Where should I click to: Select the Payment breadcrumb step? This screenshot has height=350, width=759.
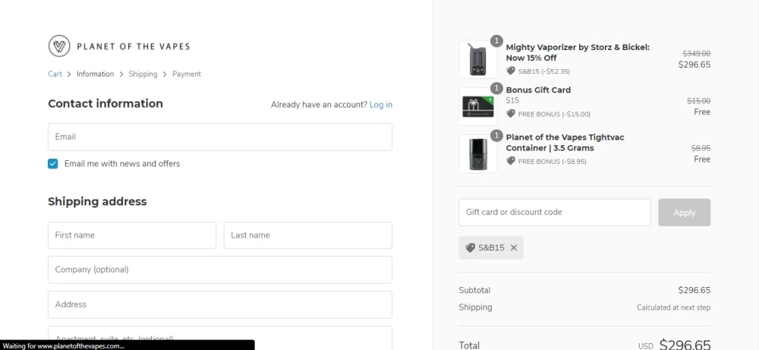point(187,74)
